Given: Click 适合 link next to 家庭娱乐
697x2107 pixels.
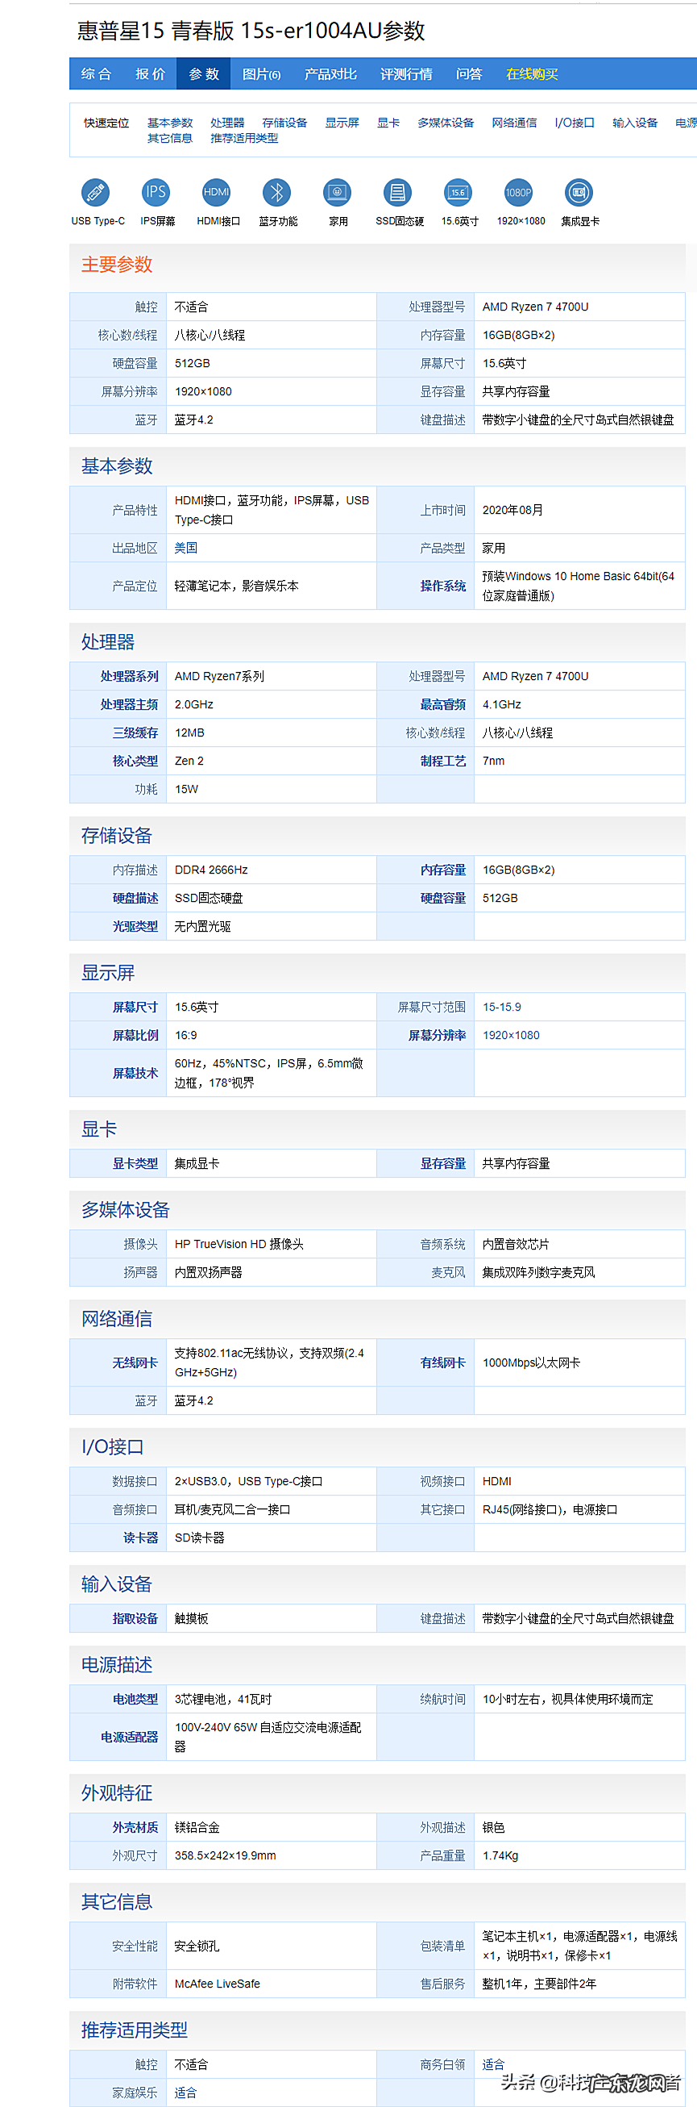Looking at the screenshot, I should click(185, 2092).
